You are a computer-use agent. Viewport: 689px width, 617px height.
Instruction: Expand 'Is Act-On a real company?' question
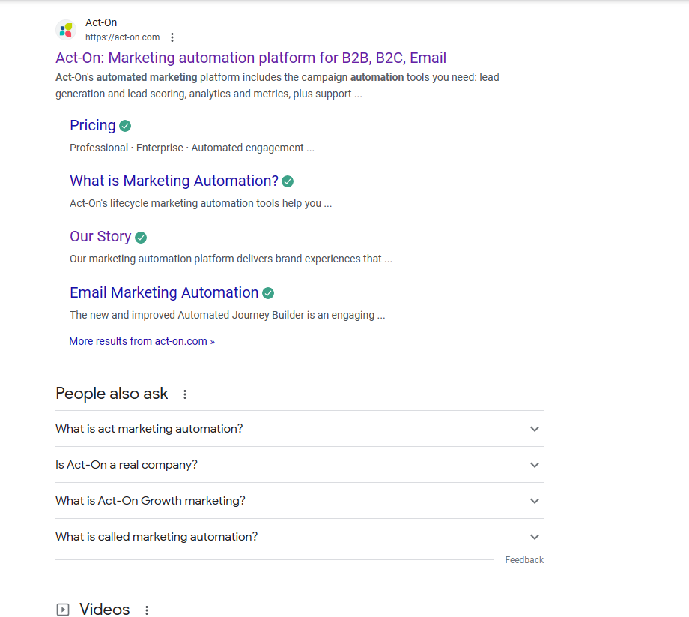534,465
